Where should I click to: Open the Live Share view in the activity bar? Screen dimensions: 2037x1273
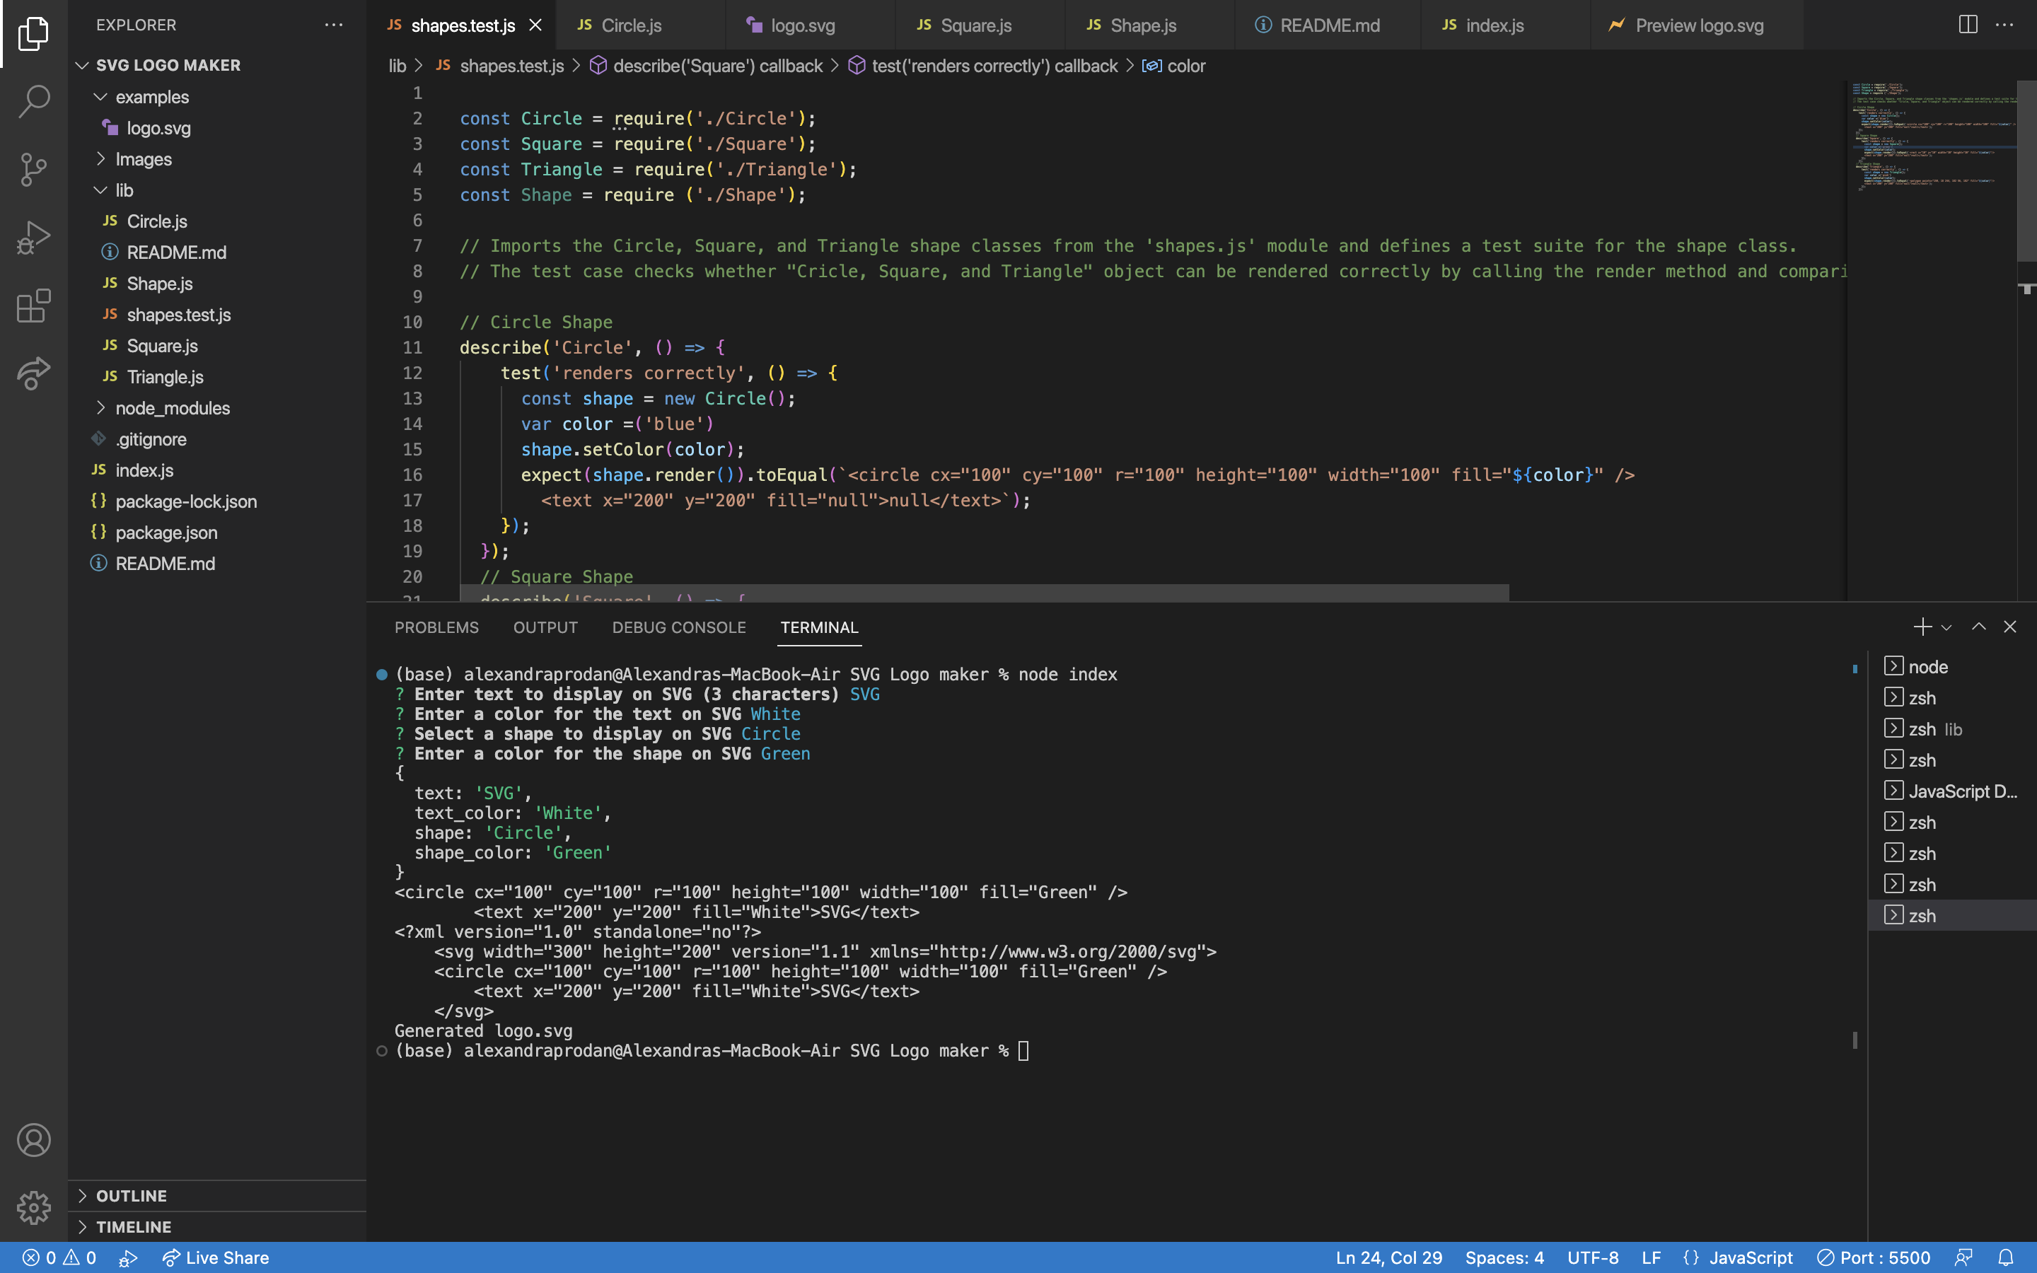click(x=33, y=374)
